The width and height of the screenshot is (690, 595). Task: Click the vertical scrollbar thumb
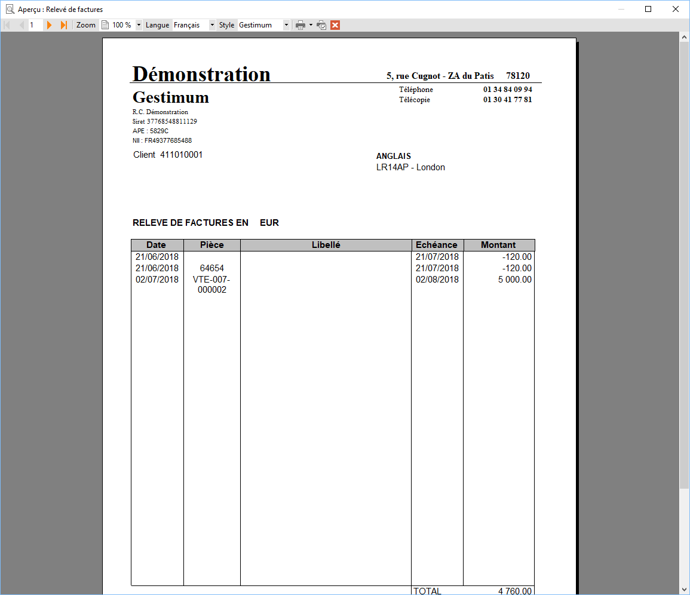pos(684,265)
